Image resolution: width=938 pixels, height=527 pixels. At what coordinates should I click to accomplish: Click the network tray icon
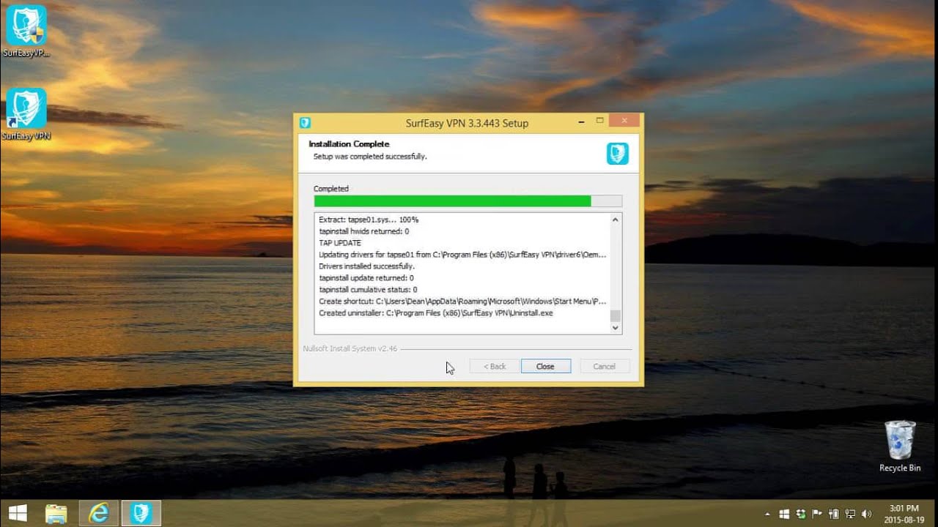coord(850,514)
